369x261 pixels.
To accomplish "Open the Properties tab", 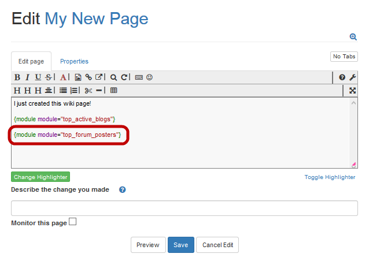I will pyautogui.click(x=74, y=61).
